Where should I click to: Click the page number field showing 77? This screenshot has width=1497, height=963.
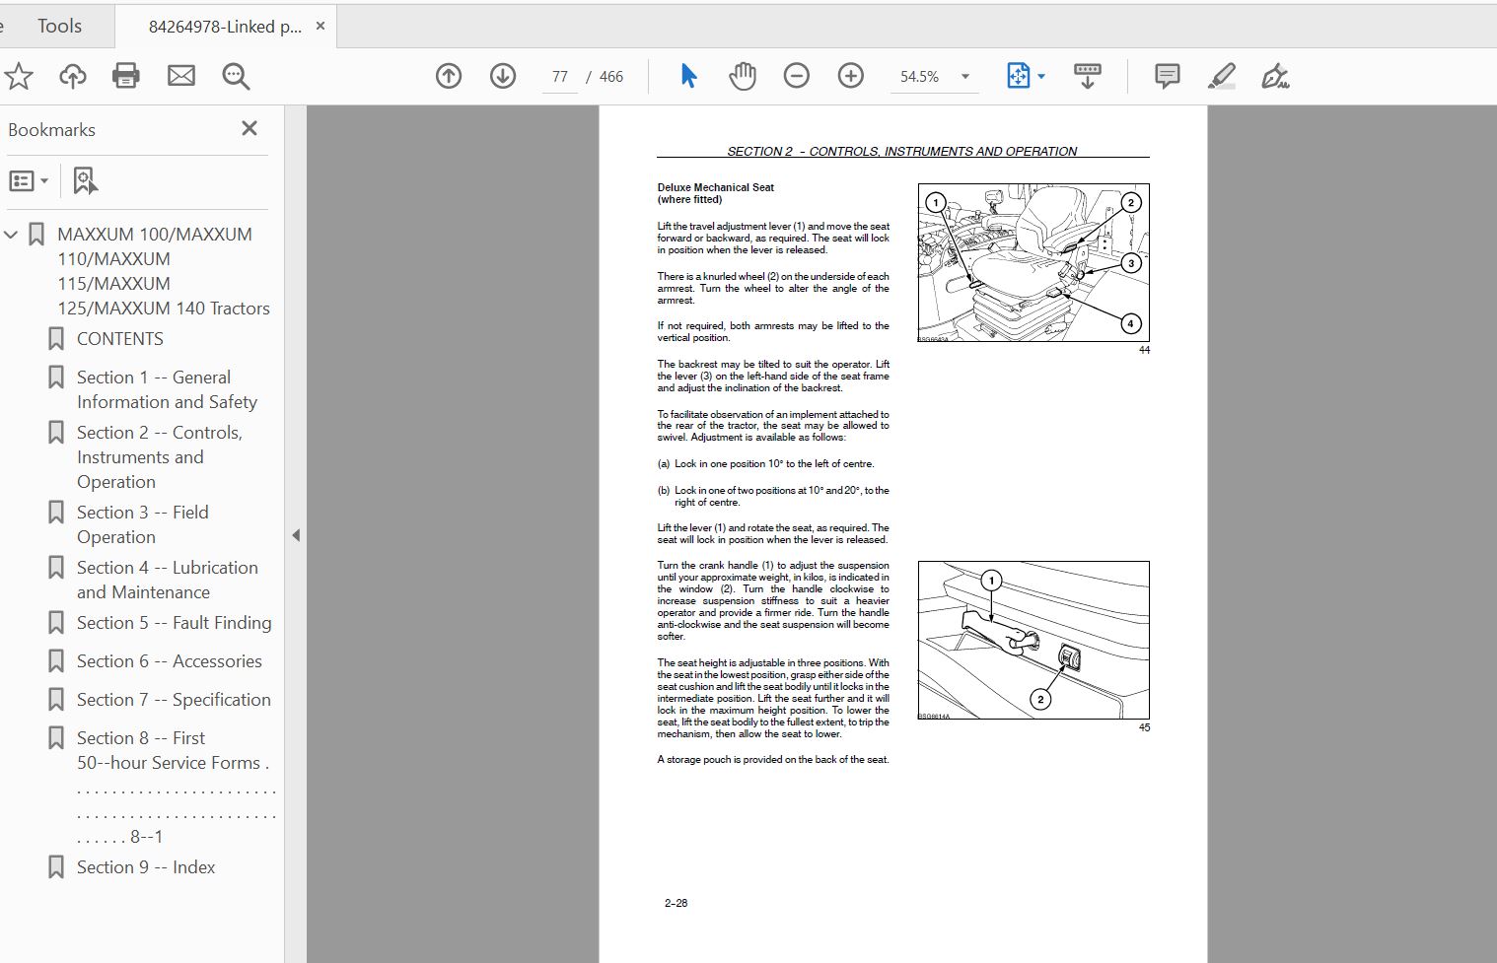[560, 77]
